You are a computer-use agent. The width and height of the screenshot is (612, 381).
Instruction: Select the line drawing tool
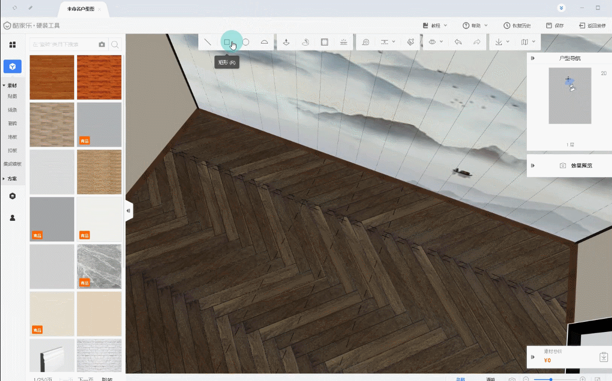pyautogui.click(x=207, y=43)
